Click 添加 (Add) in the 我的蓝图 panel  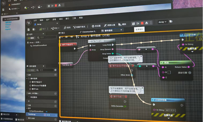[31, 70]
